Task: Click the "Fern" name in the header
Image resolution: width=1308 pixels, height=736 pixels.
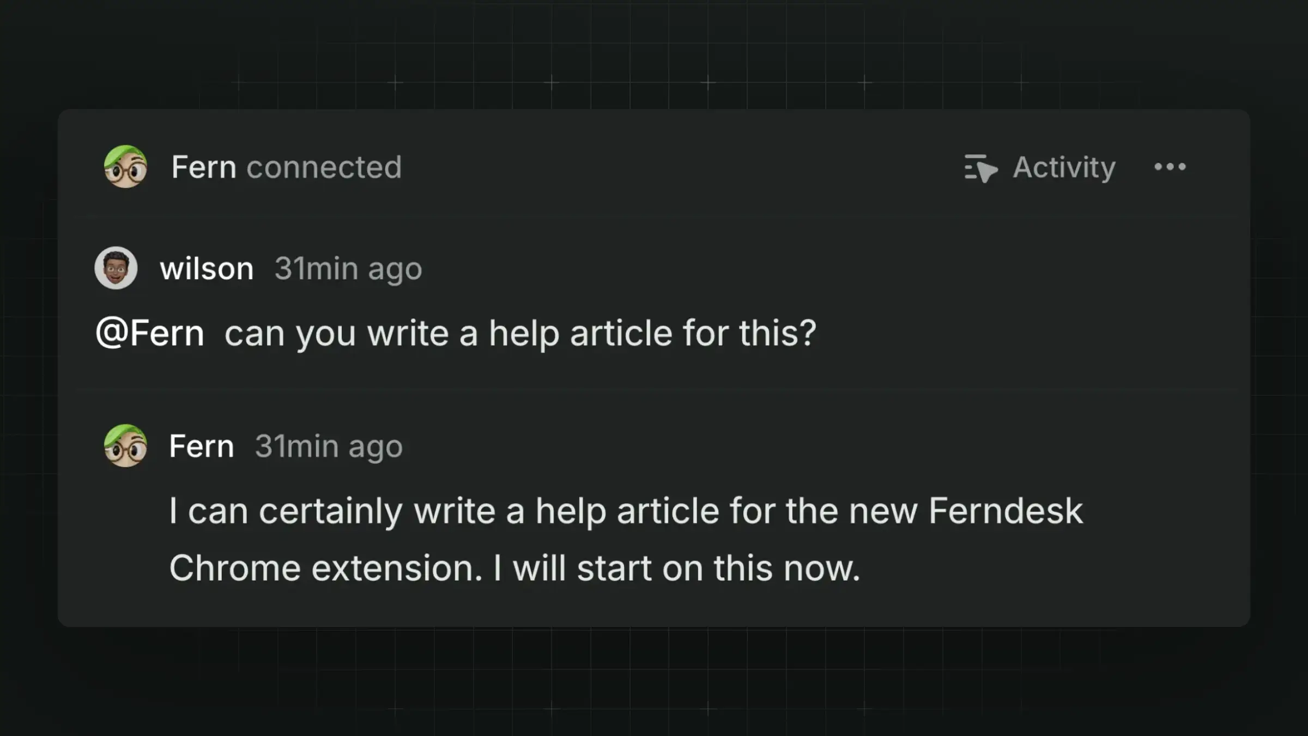Action: tap(204, 167)
